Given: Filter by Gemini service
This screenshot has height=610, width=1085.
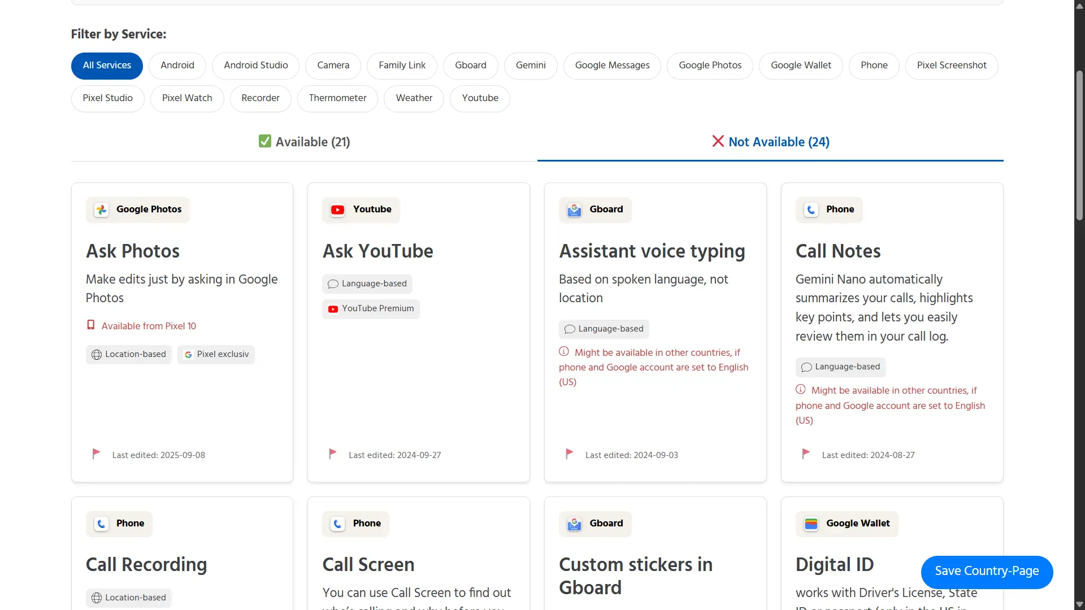Looking at the screenshot, I should click(531, 66).
